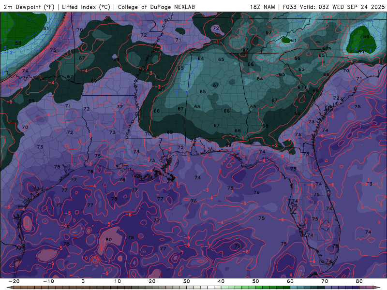Click the 70 color scale label
Viewport: 387px width, 290px height.
point(325,281)
